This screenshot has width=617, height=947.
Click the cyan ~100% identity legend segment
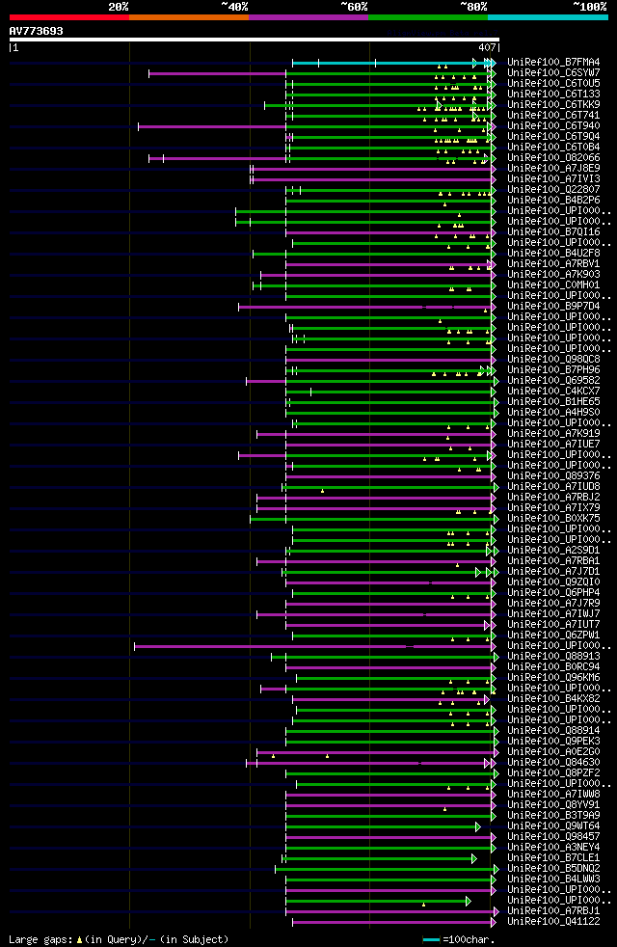[548, 17]
